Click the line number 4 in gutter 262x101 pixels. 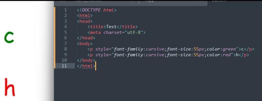[65, 27]
